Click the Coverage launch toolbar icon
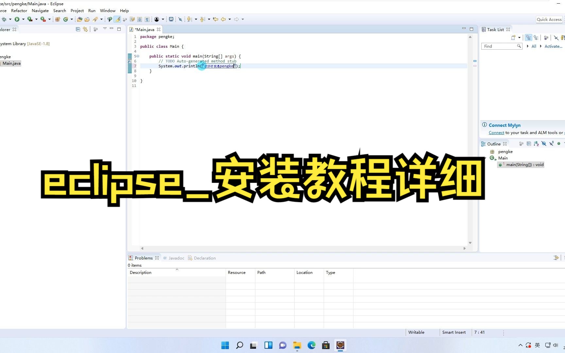Screen dimensions: 565x353 coord(30,19)
